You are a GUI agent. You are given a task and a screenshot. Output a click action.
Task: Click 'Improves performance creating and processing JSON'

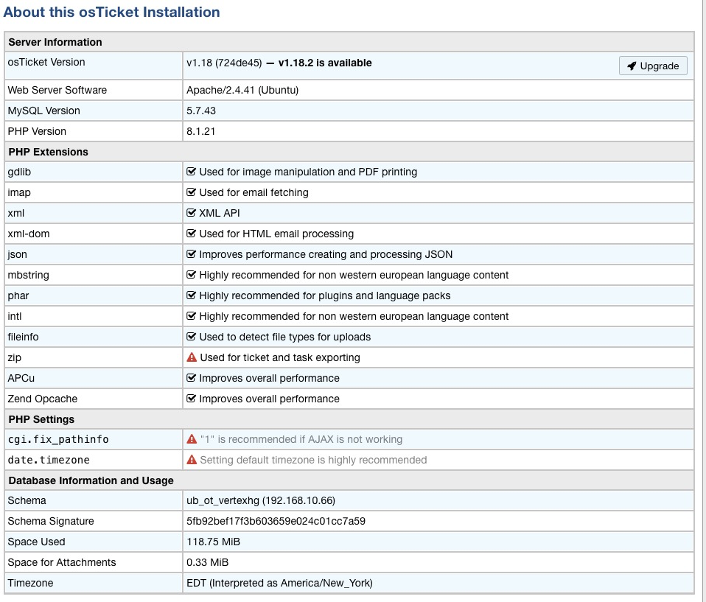(x=326, y=254)
